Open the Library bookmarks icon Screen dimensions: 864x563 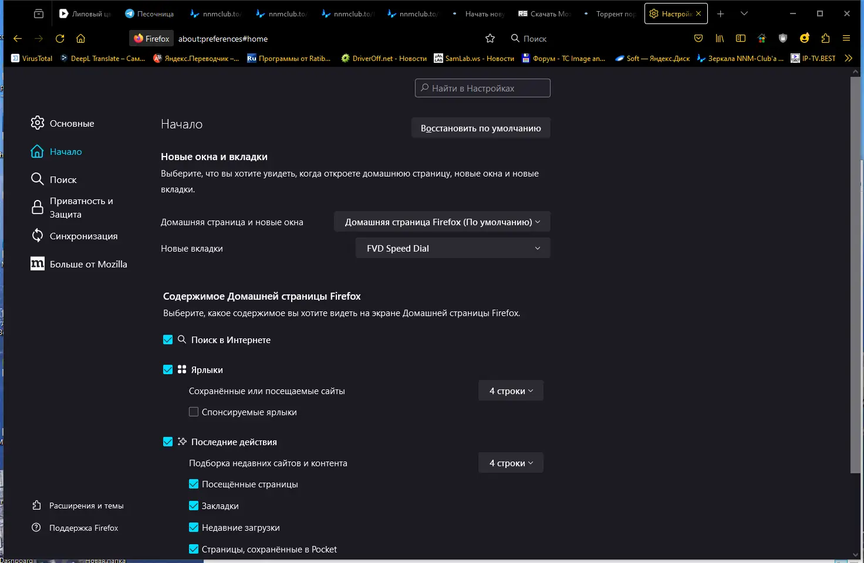pos(720,39)
